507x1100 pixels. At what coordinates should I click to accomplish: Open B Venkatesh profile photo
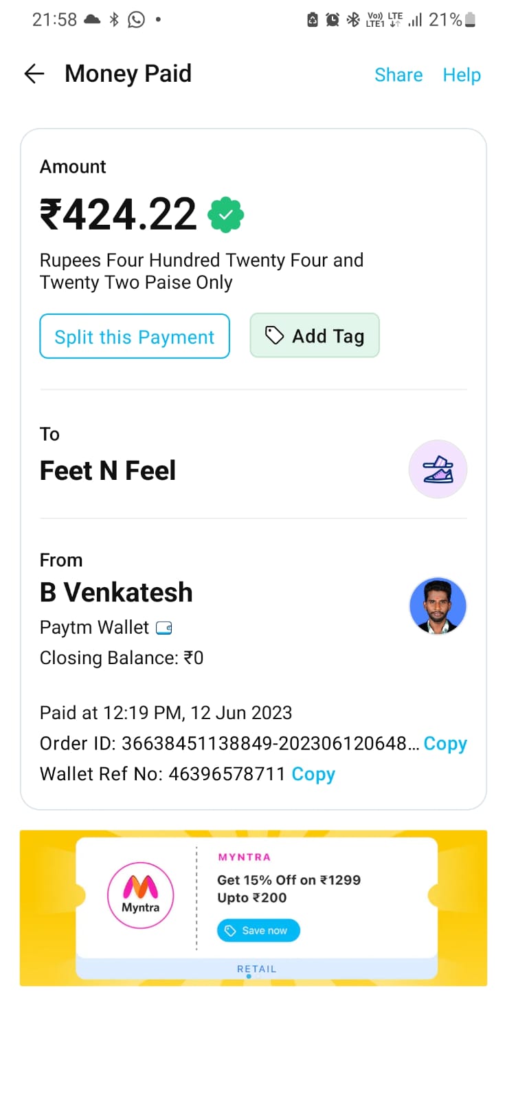point(438,606)
